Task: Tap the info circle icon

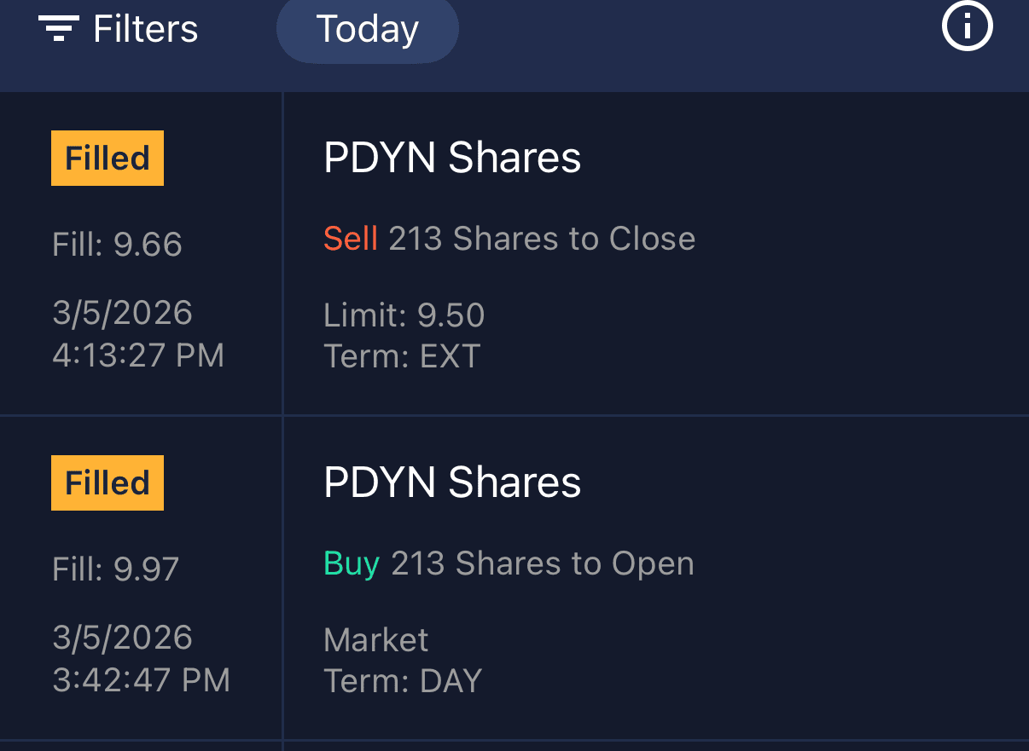Action: [967, 26]
